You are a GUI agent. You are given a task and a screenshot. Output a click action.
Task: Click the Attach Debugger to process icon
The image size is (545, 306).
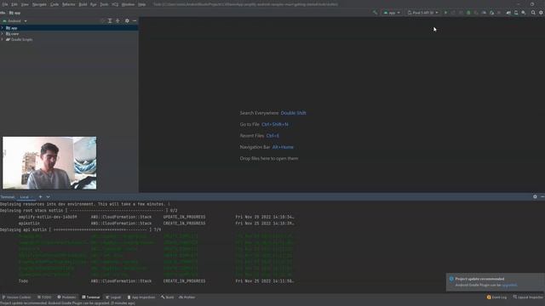pos(491,13)
